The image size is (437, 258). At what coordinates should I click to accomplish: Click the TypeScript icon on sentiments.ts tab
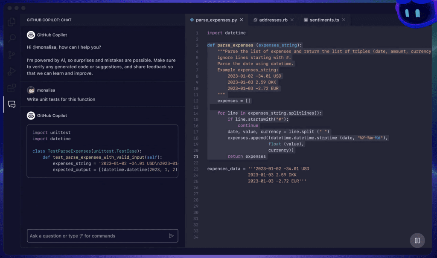click(306, 19)
